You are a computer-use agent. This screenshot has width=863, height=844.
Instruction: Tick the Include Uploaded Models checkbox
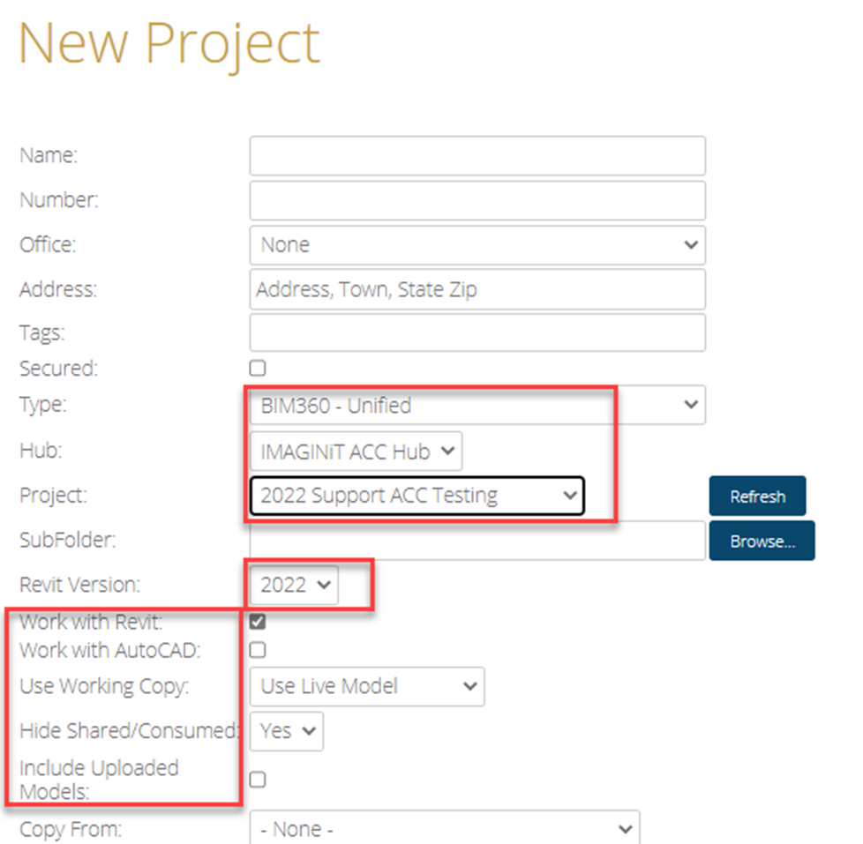pos(258,780)
